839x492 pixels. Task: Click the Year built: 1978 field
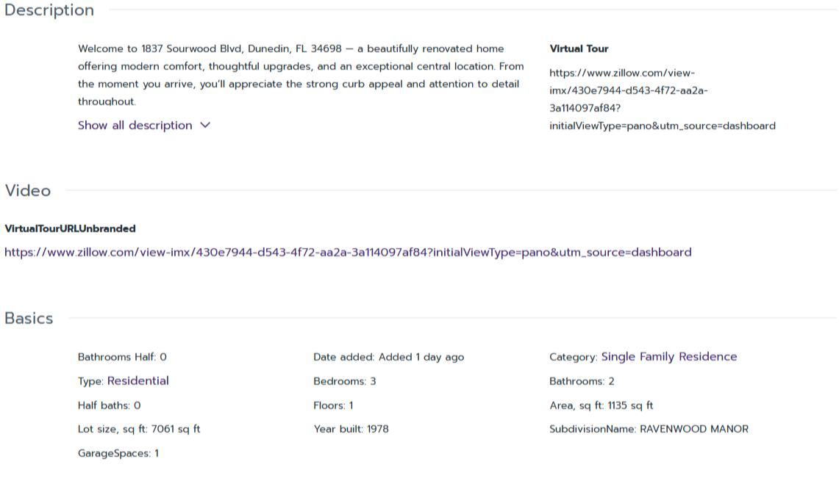click(x=351, y=429)
